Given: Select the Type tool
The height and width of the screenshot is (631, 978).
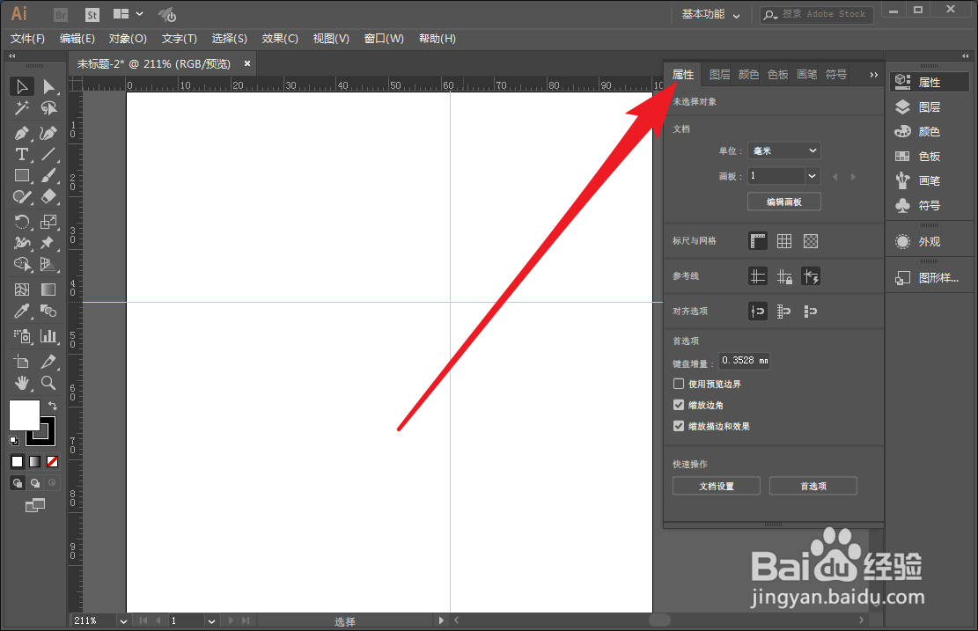Looking at the screenshot, I should 22,154.
